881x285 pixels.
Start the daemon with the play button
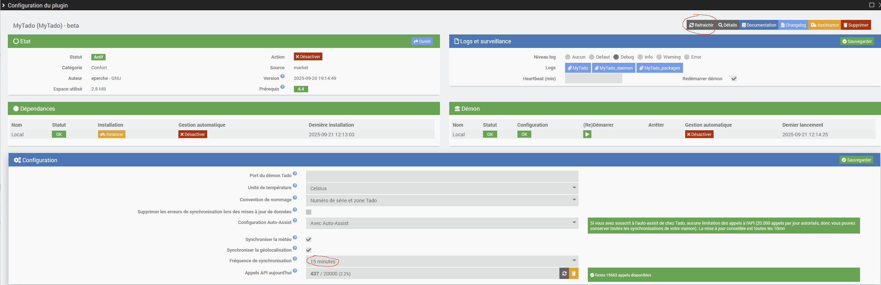click(587, 135)
